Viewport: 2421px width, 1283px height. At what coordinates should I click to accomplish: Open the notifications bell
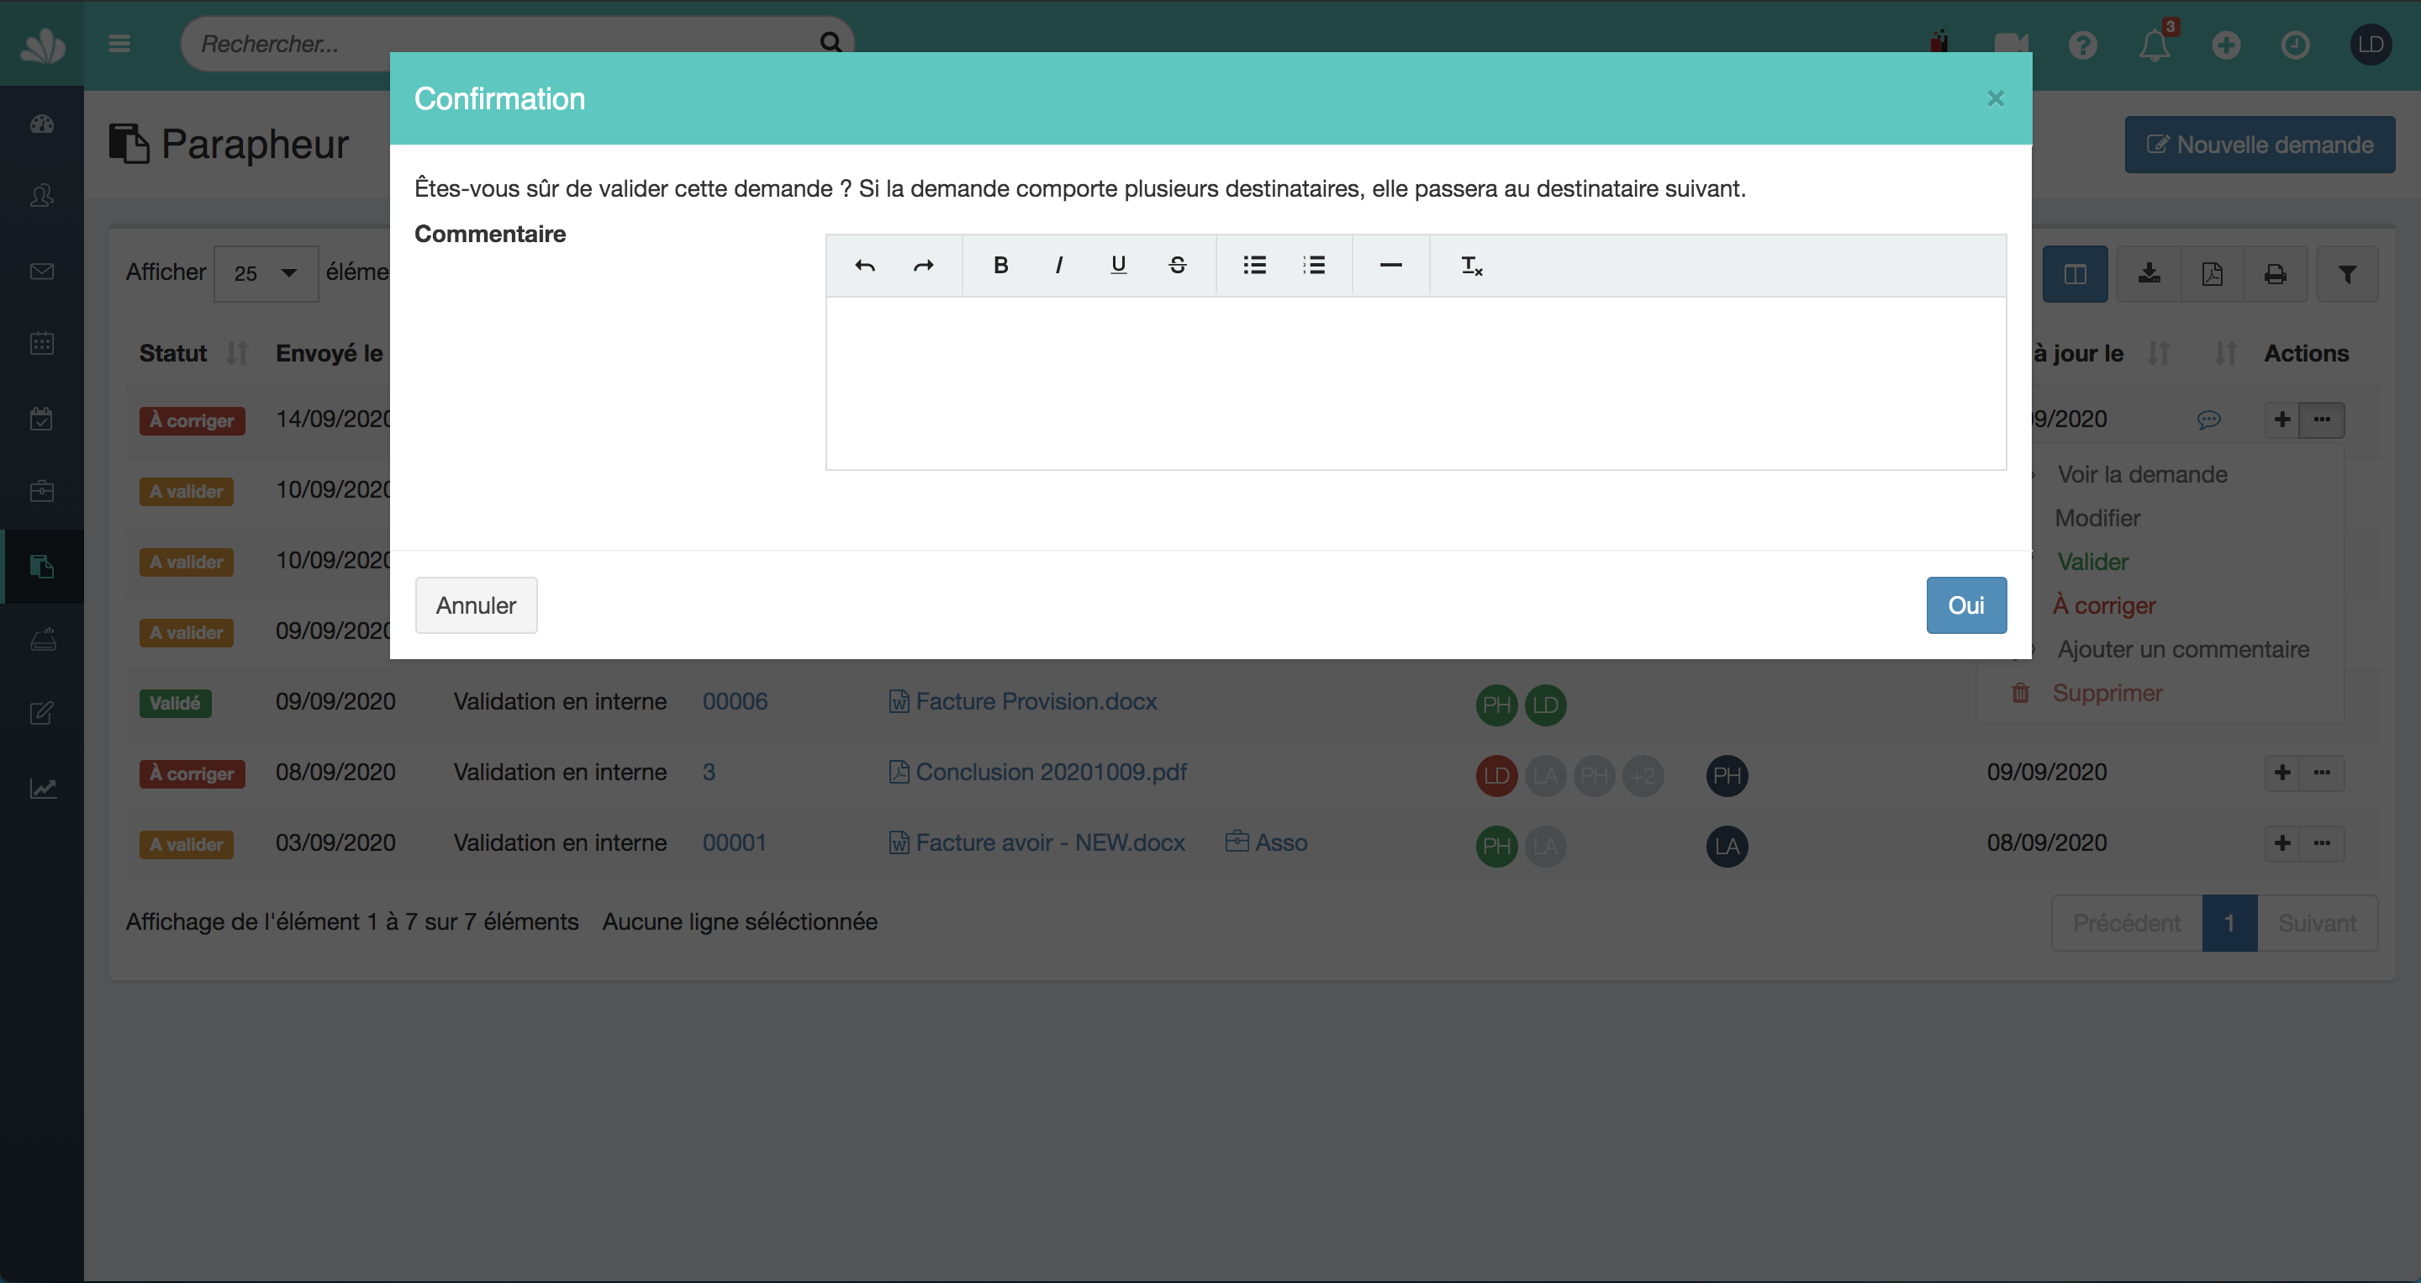point(2154,45)
